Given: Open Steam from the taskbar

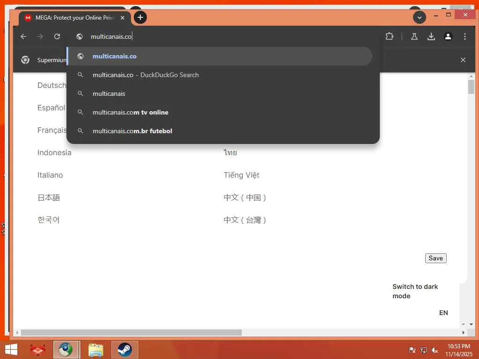Looking at the screenshot, I should [x=124, y=350].
